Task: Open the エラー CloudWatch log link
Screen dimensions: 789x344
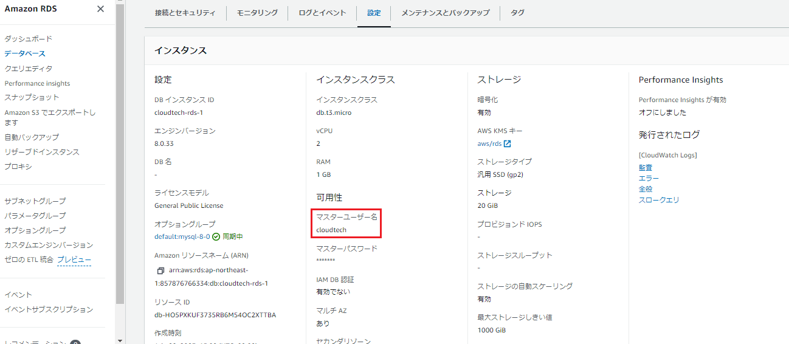Action: point(649,178)
